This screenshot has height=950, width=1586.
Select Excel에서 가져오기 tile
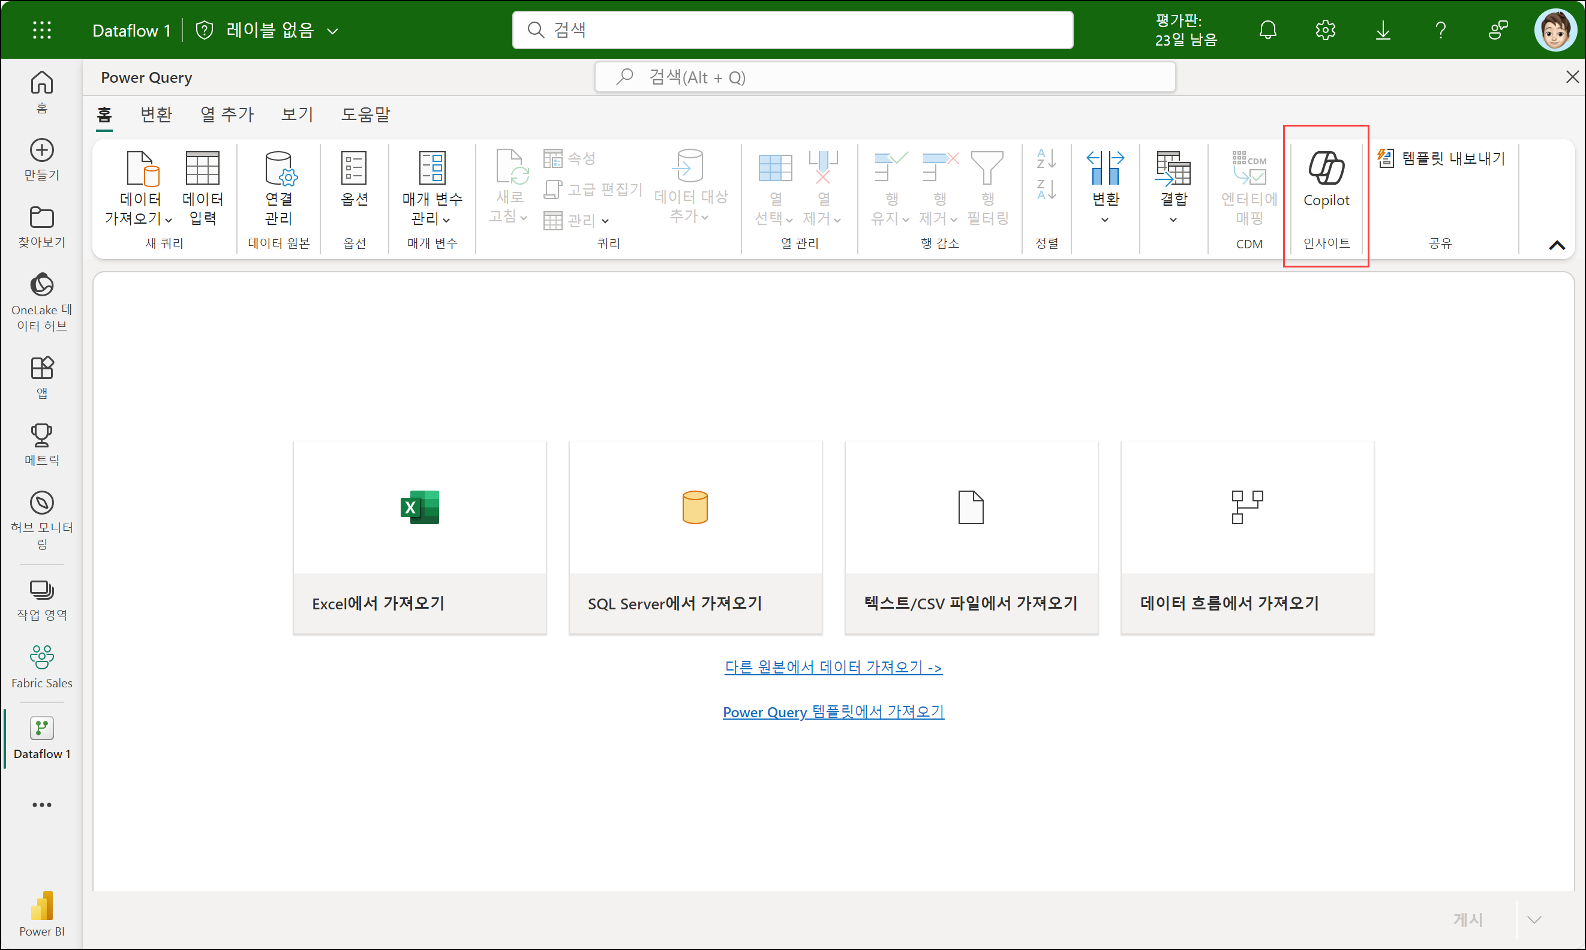tap(419, 537)
